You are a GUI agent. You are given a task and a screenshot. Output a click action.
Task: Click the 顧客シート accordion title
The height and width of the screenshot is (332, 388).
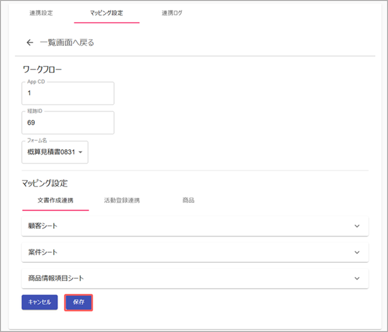(45, 226)
